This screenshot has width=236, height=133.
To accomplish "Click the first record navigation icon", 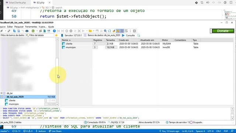I will coord(59,31).
